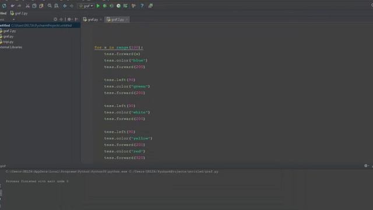Expand External Libraries in project tree
This screenshot has height=210, width=373.
11,47
